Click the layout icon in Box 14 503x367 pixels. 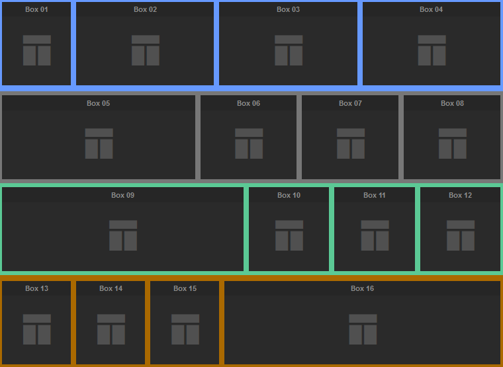(111, 329)
